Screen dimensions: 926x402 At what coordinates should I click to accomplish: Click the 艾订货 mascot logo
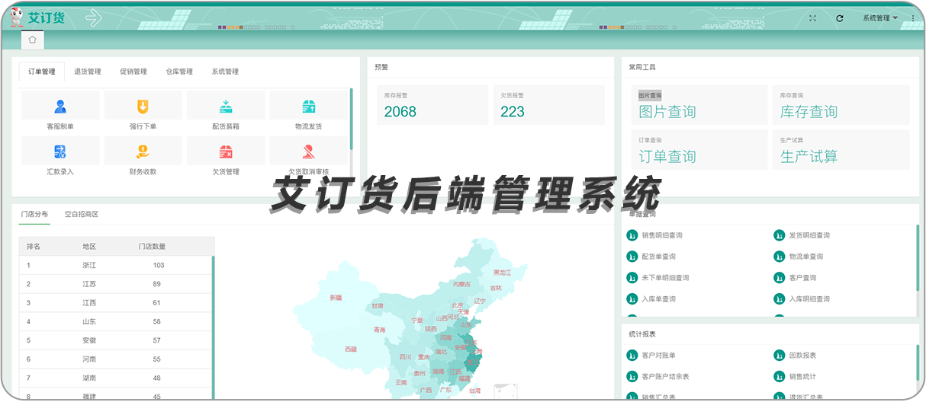pos(16,17)
